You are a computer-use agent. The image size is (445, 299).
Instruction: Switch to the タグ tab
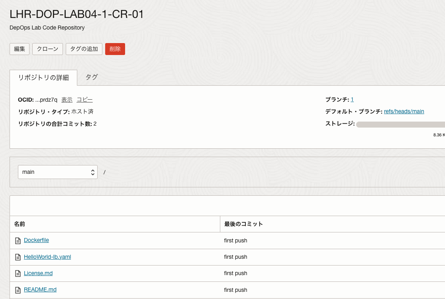[x=91, y=77]
